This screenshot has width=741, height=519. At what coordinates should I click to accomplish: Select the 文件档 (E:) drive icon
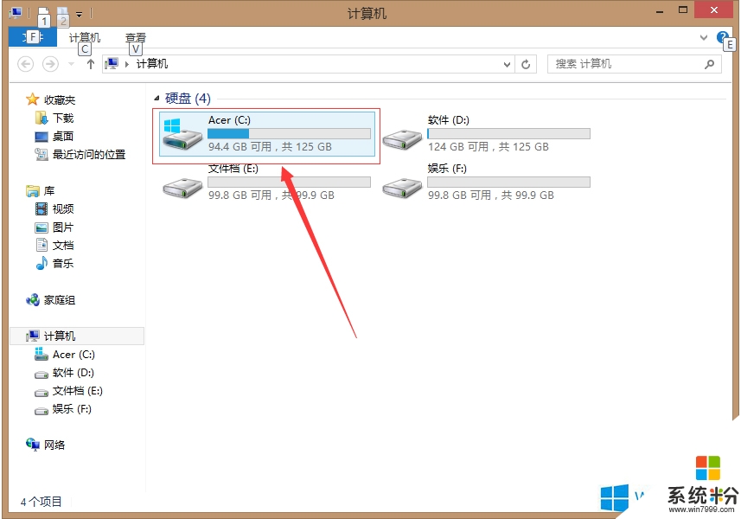point(182,188)
